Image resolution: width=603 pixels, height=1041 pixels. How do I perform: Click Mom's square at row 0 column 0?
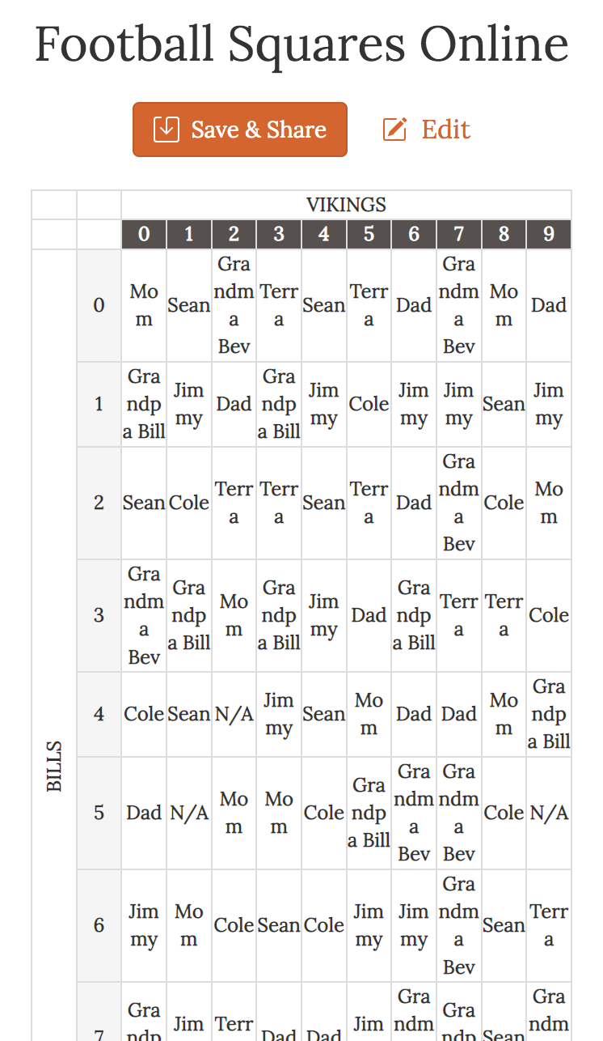[143, 304]
